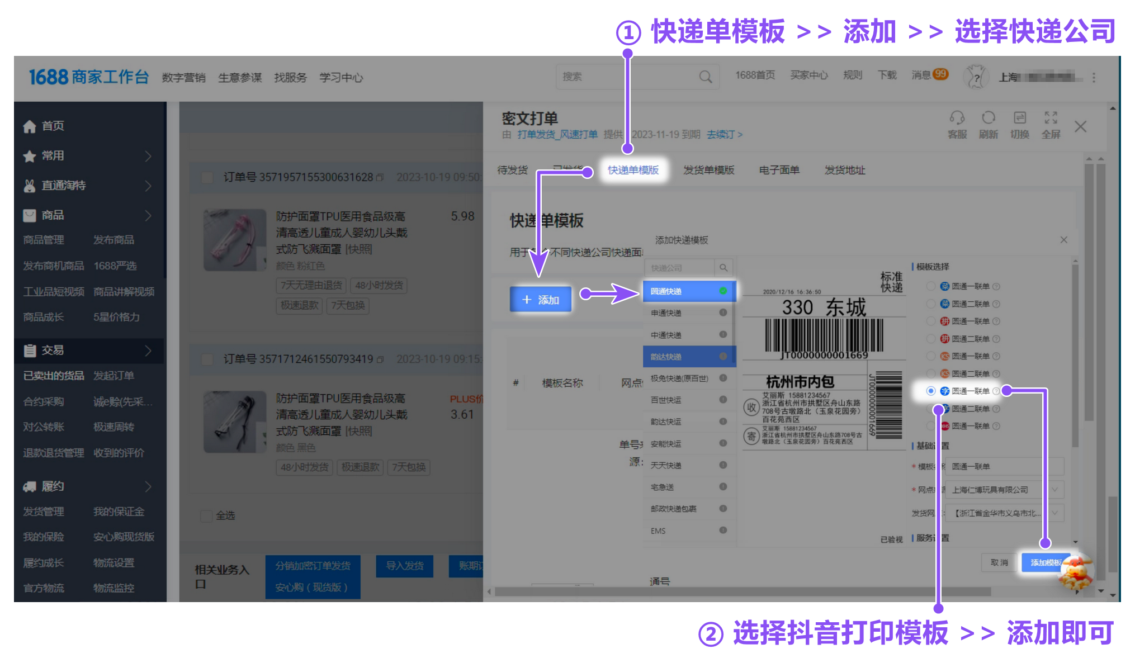Tick the 全选 select-all checkbox
This screenshot has width=1135, height=658.
(x=206, y=515)
